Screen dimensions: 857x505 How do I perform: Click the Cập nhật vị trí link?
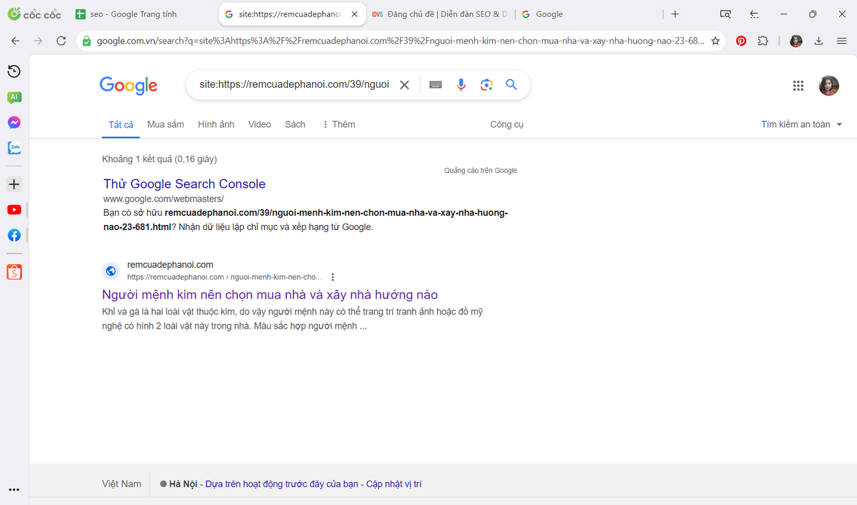394,484
